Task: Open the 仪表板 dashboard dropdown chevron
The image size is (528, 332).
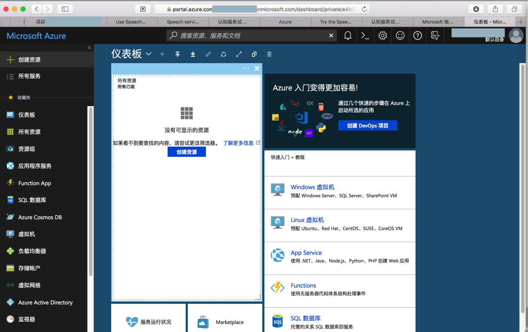Action: click(149, 54)
